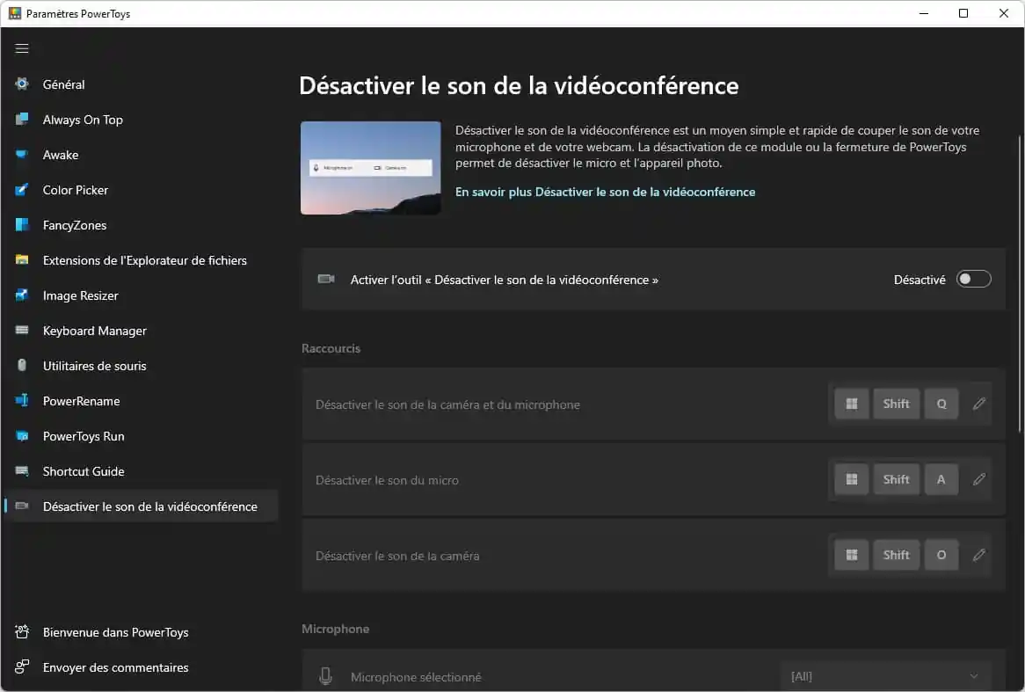Toggle the videoconference mute tool on
Image resolution: width=1025 pixels, height=692 pixels.
click(x=973, y=280)
